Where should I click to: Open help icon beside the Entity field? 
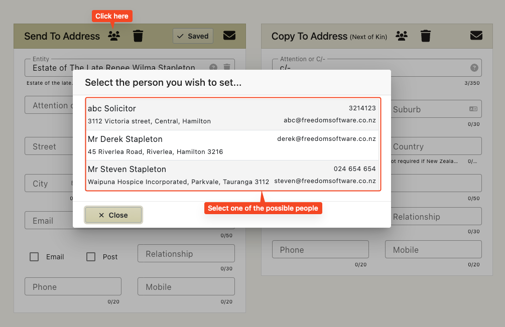pyautogui.click(x=213, y=67)
